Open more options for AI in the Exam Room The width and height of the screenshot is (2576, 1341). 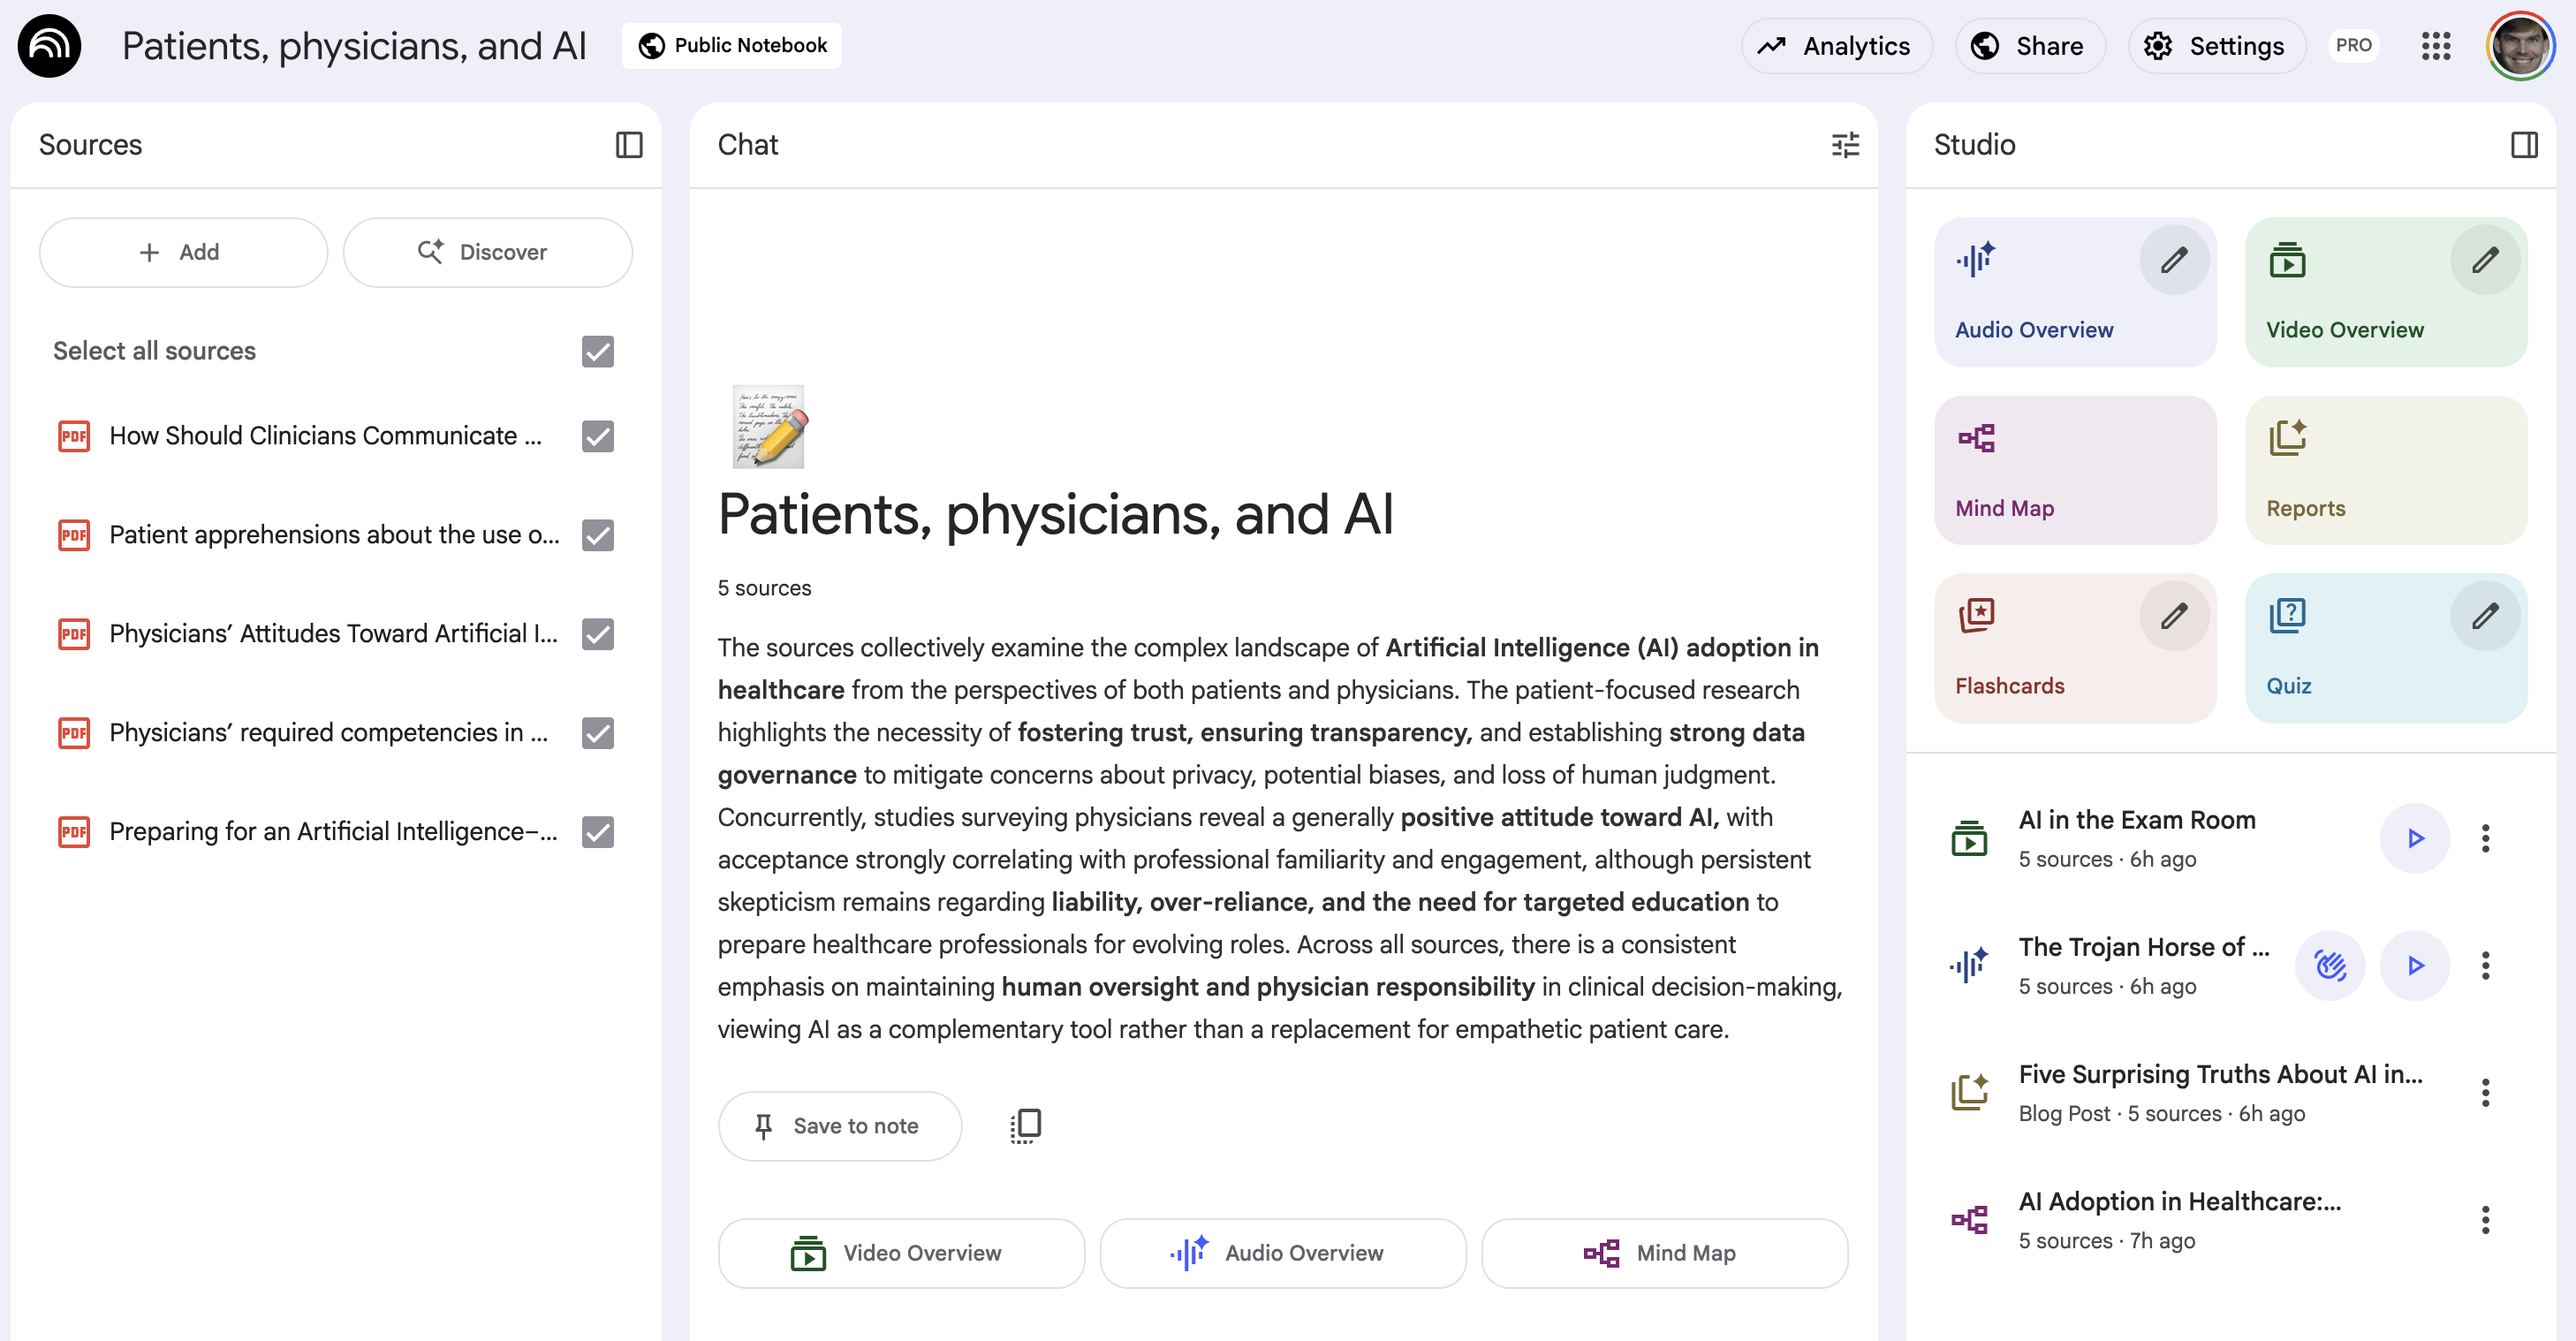click(2485, 838)
